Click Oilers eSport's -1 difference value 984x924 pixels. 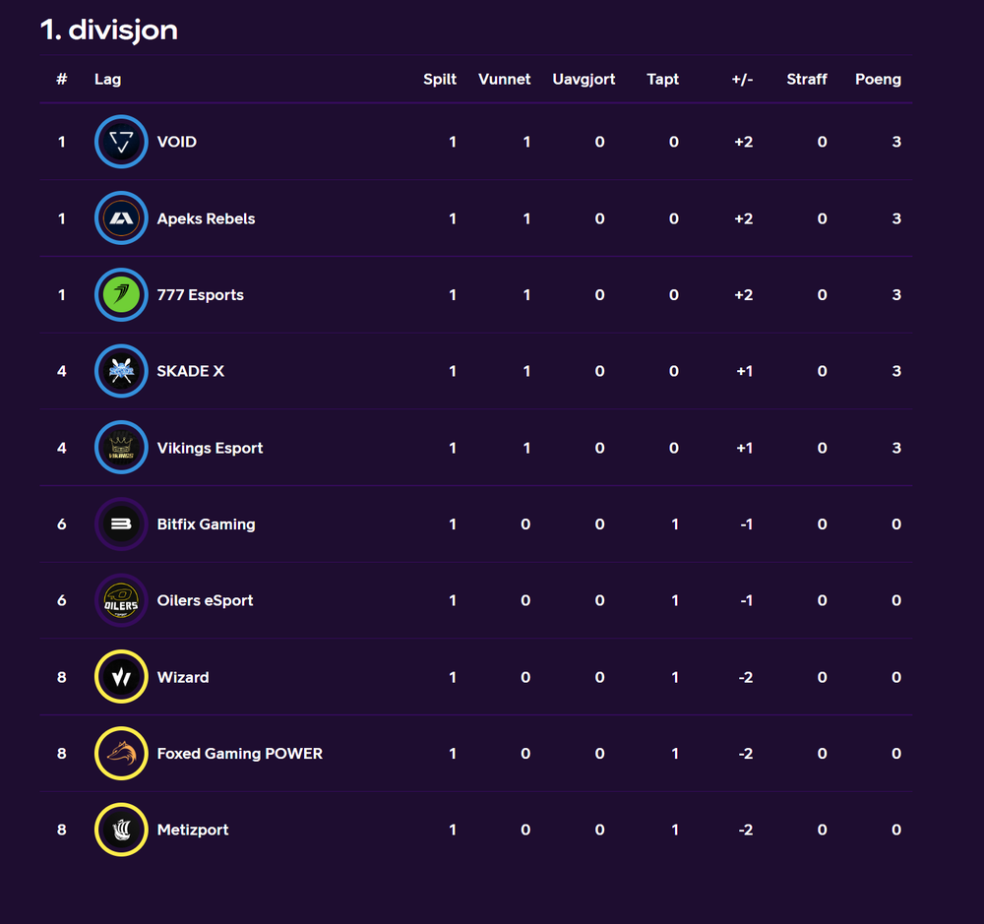[746, 600]
